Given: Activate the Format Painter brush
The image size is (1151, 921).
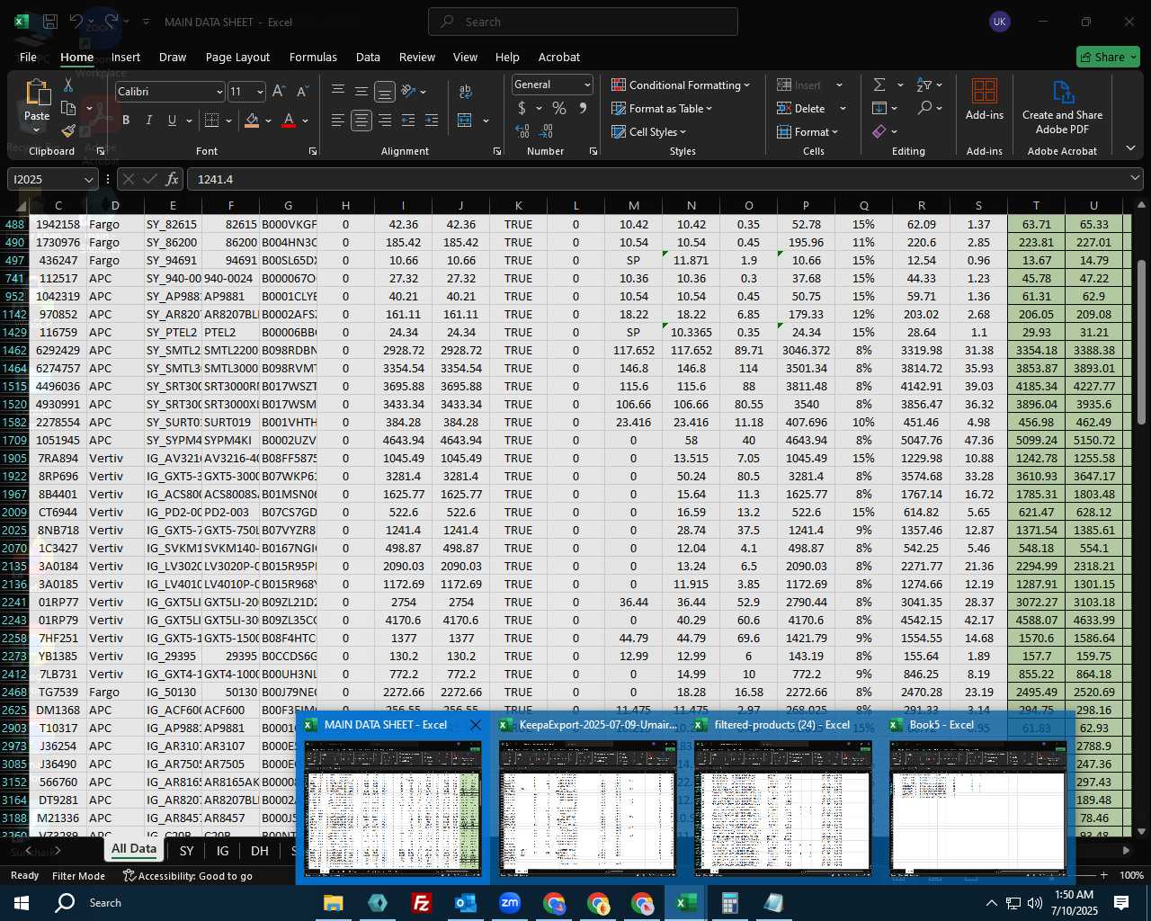Looking at the screenshot, I should point(68,131).
